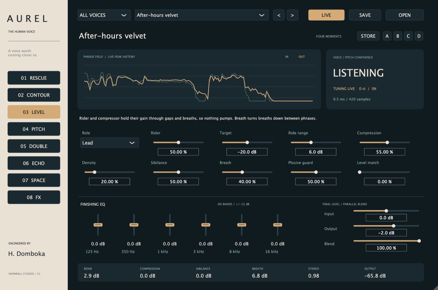Switch to the 01 RESCUE section
438x290 pixels.
(x=34, y=78)
